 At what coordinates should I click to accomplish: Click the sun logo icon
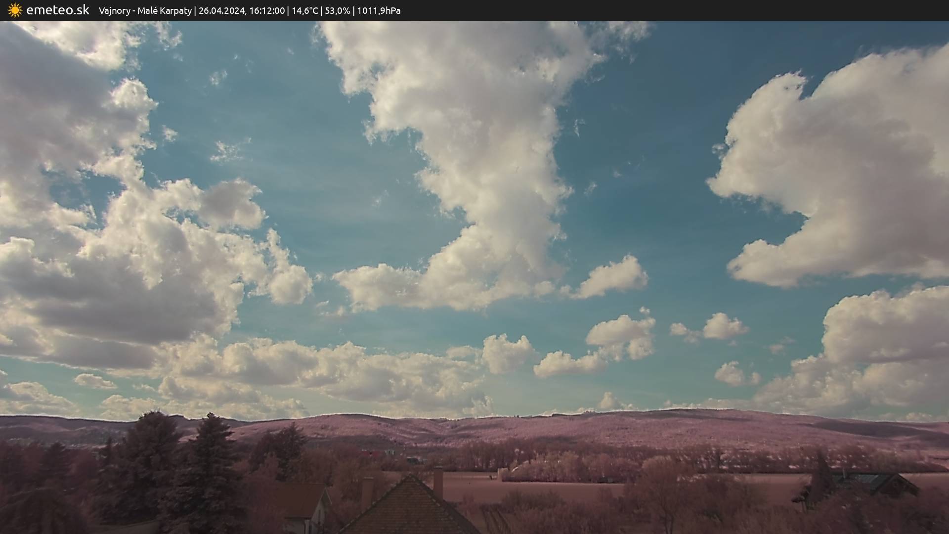tap(15, 10)
